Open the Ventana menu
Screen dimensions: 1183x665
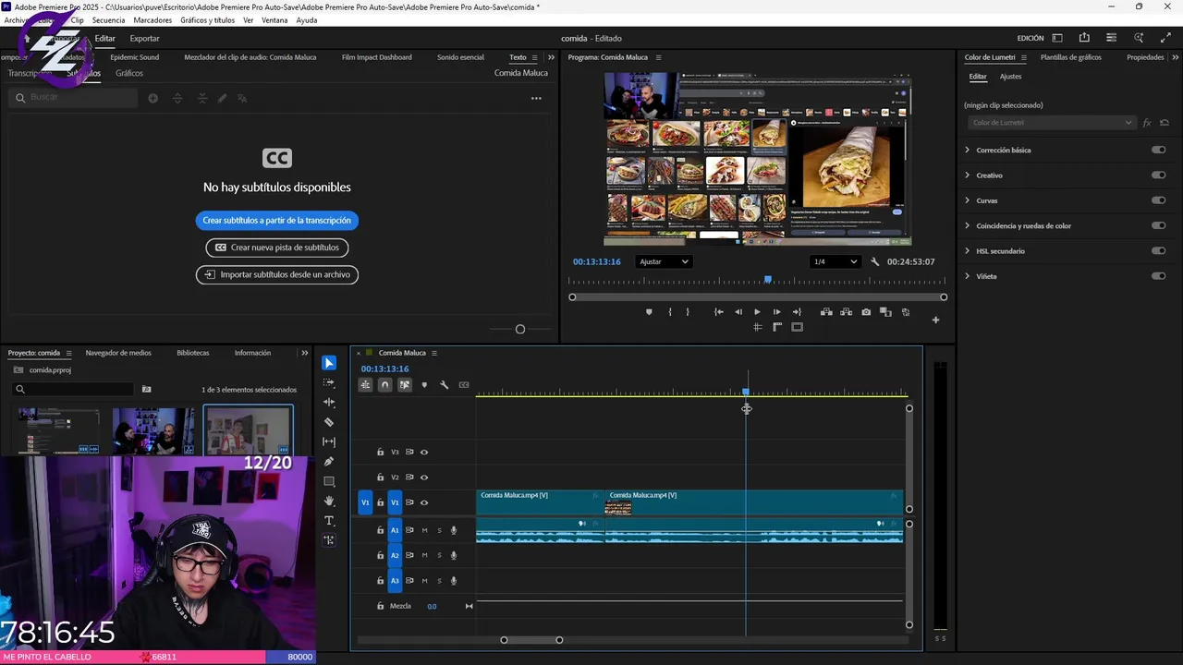click(274, 20)
